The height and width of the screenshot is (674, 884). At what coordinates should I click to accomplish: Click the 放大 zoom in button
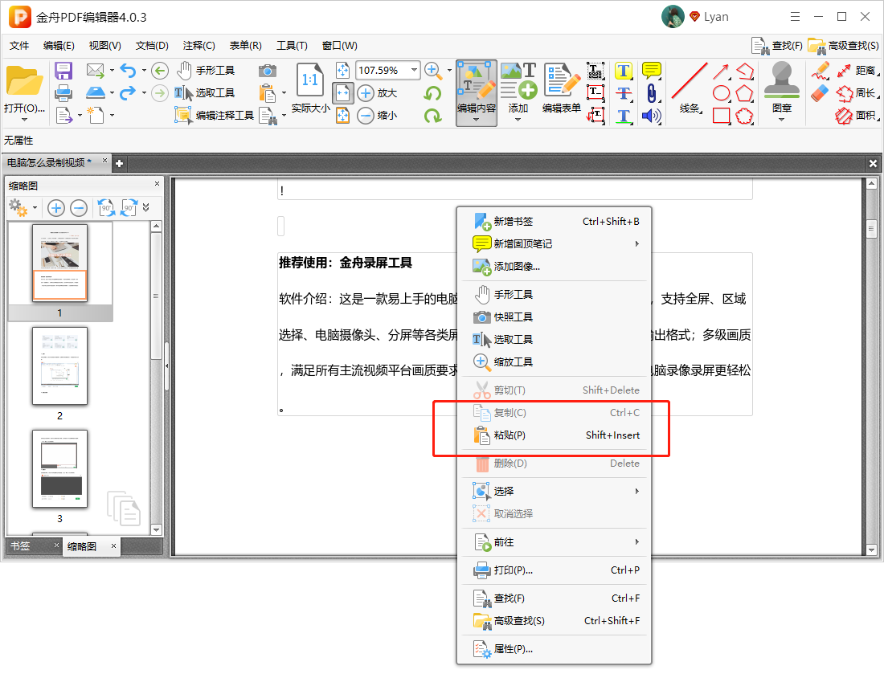[378, 93]
